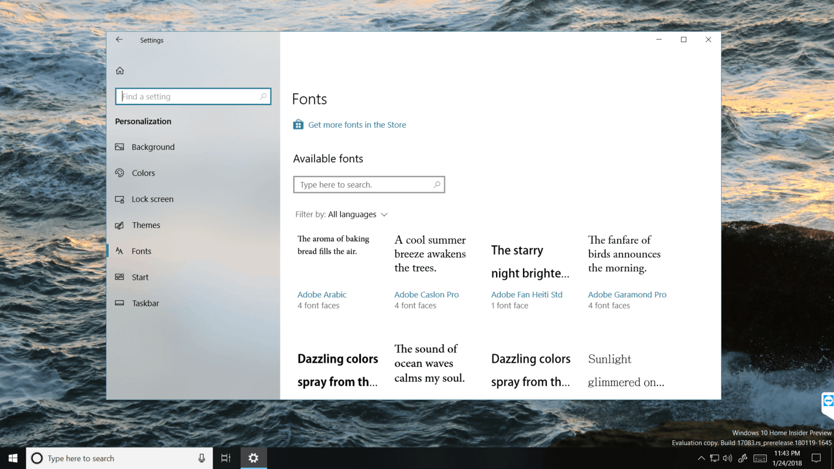Click The starry night font preview
The height and width of the screenshot is (469, 834).
[x=530, y=261]
